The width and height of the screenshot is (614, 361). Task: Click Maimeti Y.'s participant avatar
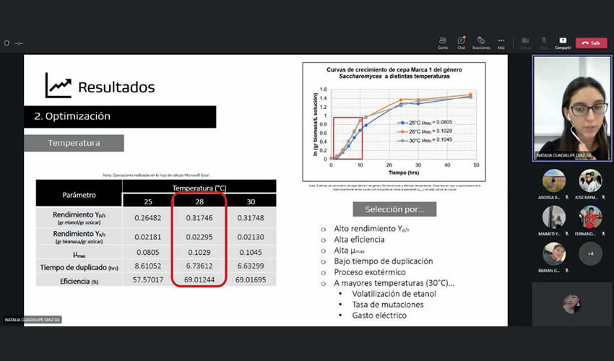[554, 217]
